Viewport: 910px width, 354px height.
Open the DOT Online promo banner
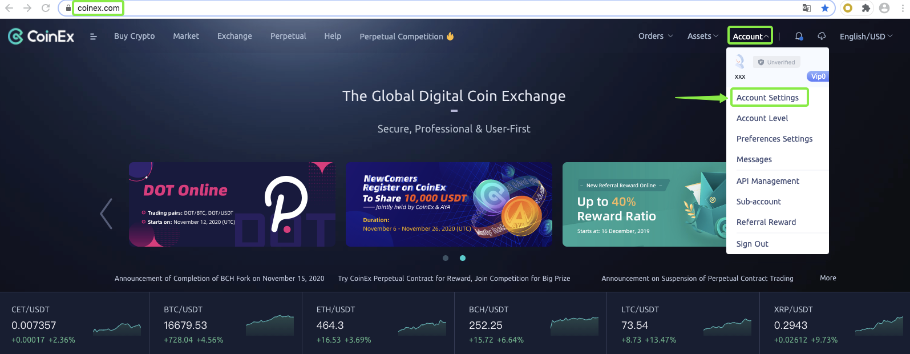[232, 204]
